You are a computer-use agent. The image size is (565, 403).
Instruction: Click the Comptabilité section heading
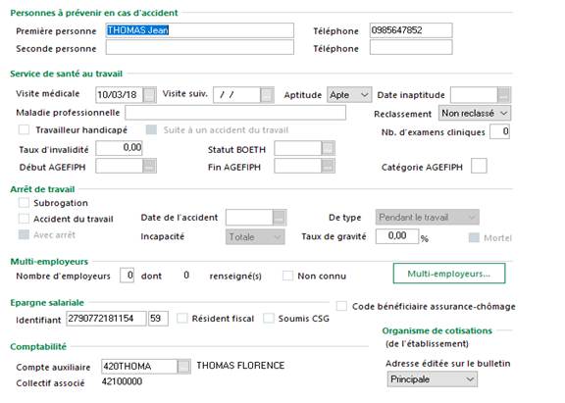pyautogui.click(x=38, y=347)
